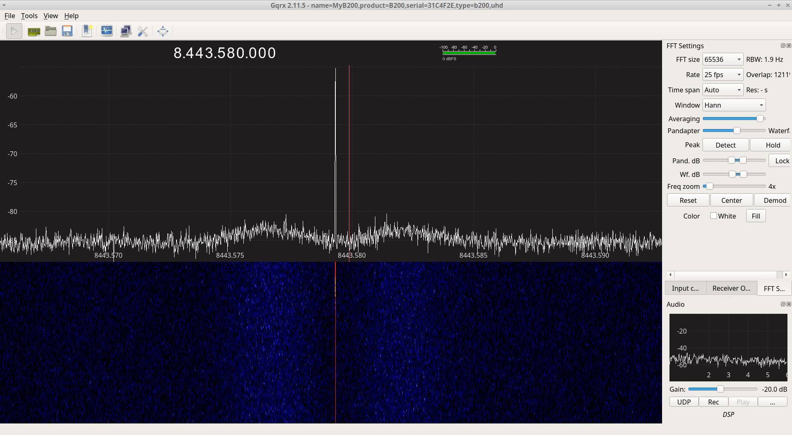Toggle the peak Hold button
792x435 pixels.
click(x=772, y=145)
